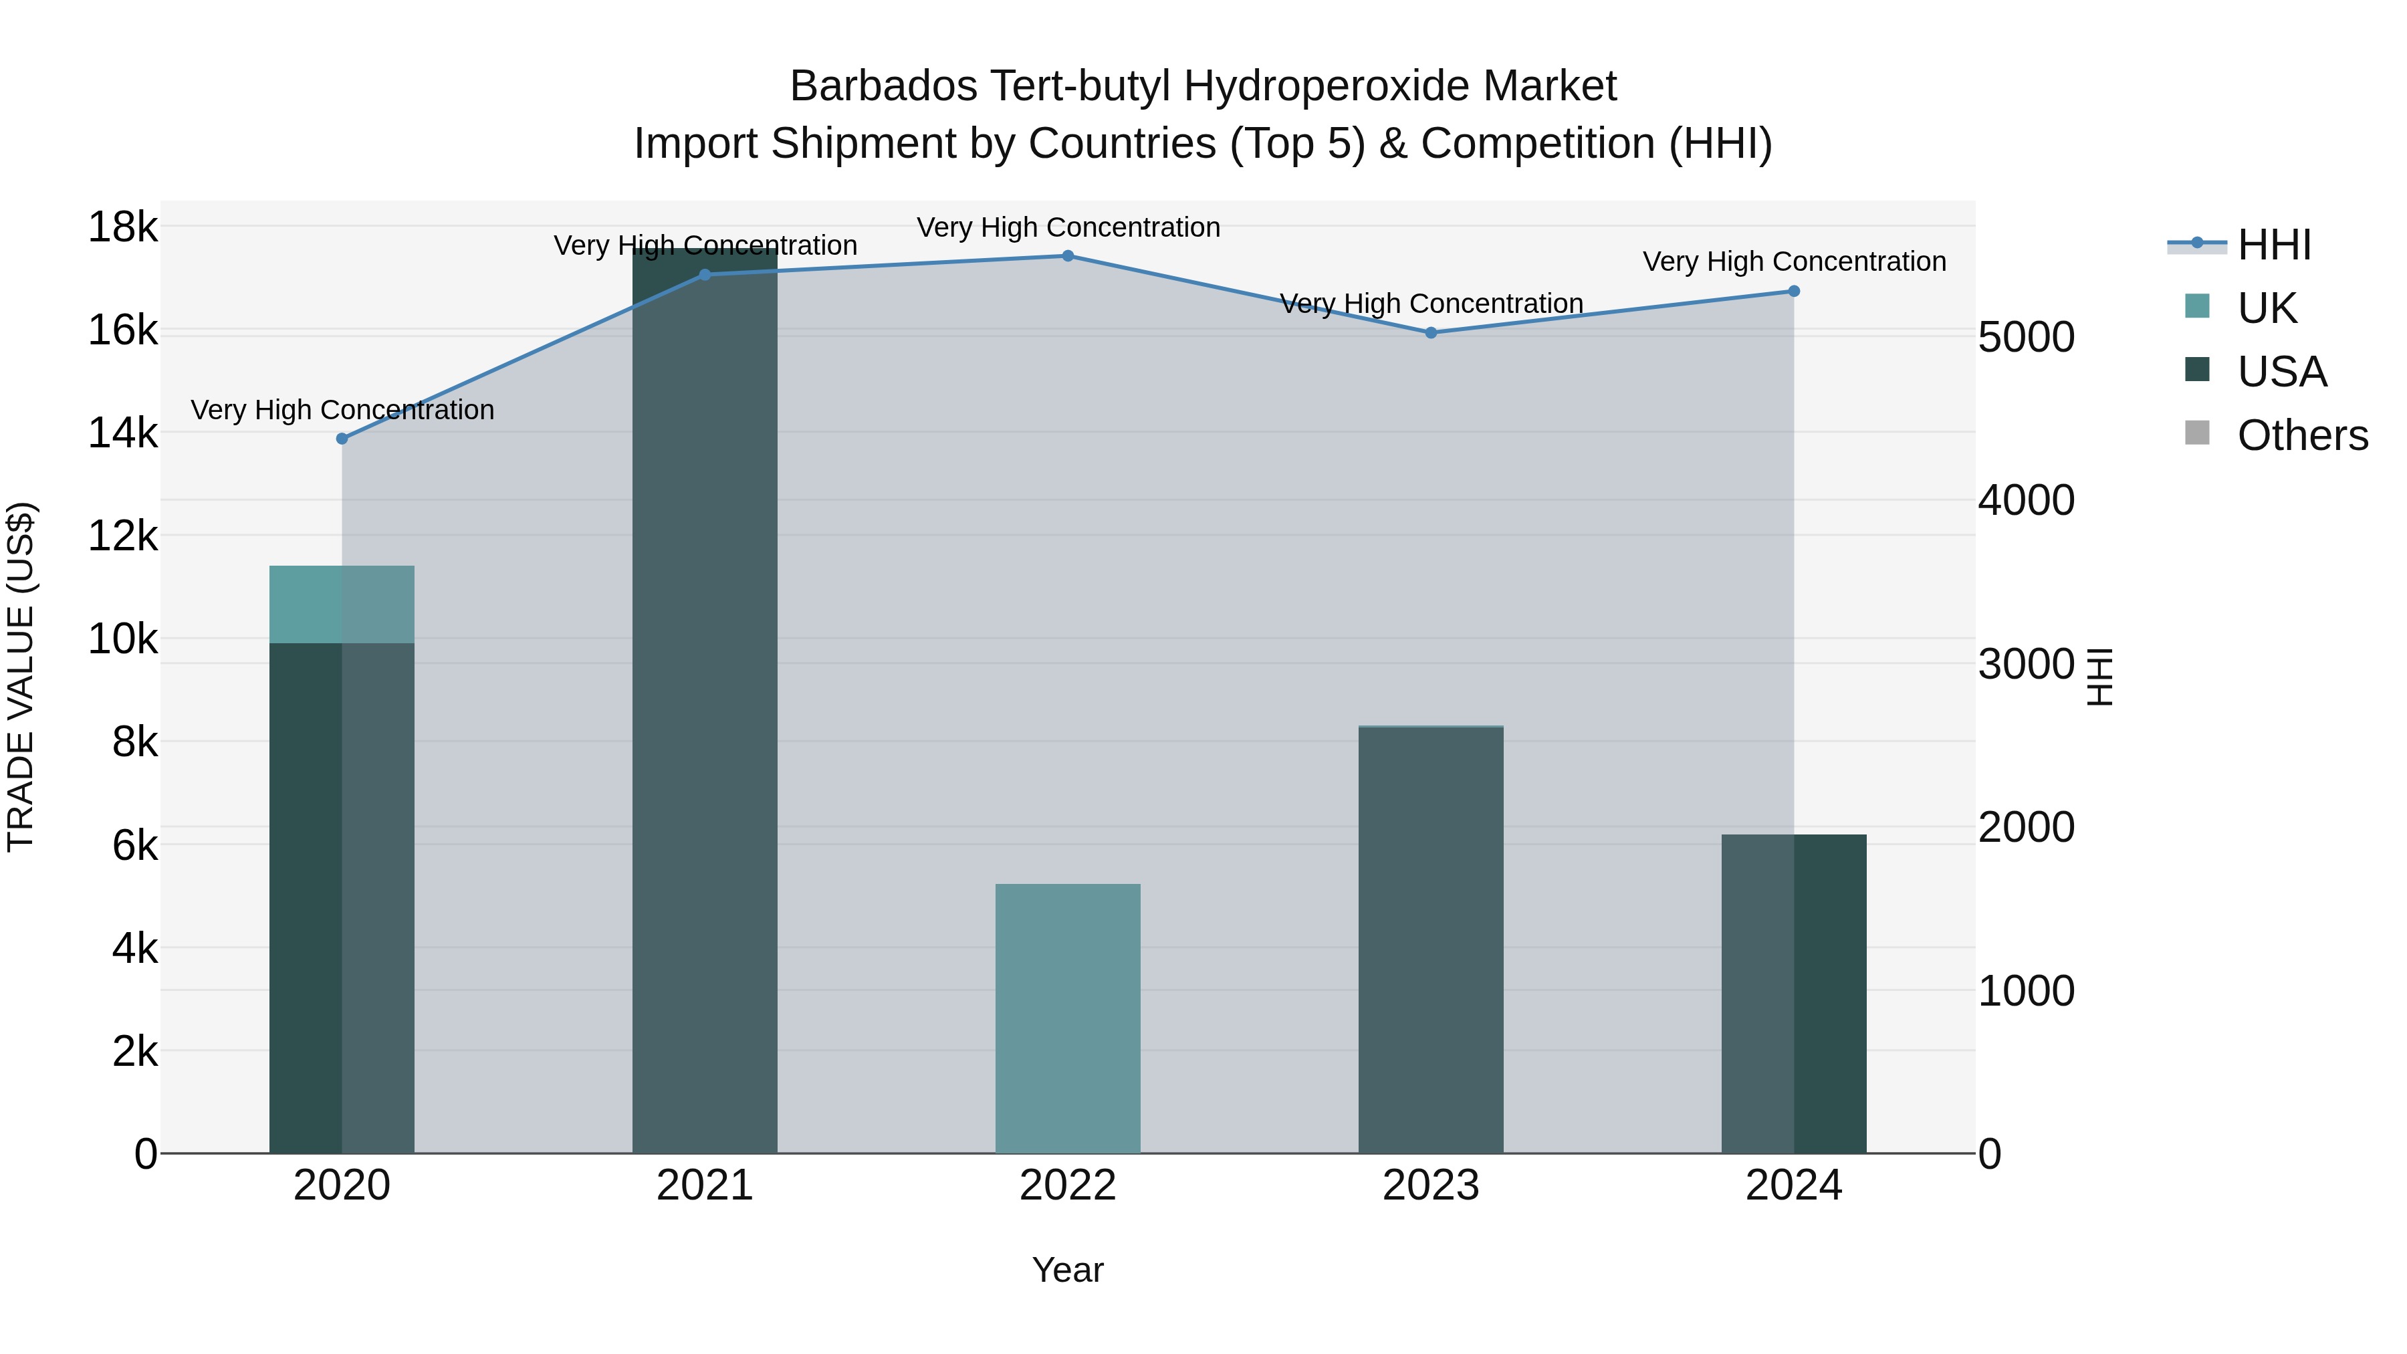Select the 2021 HHI data point
Screen dimensions: 2407x1354
coord(705,275)
